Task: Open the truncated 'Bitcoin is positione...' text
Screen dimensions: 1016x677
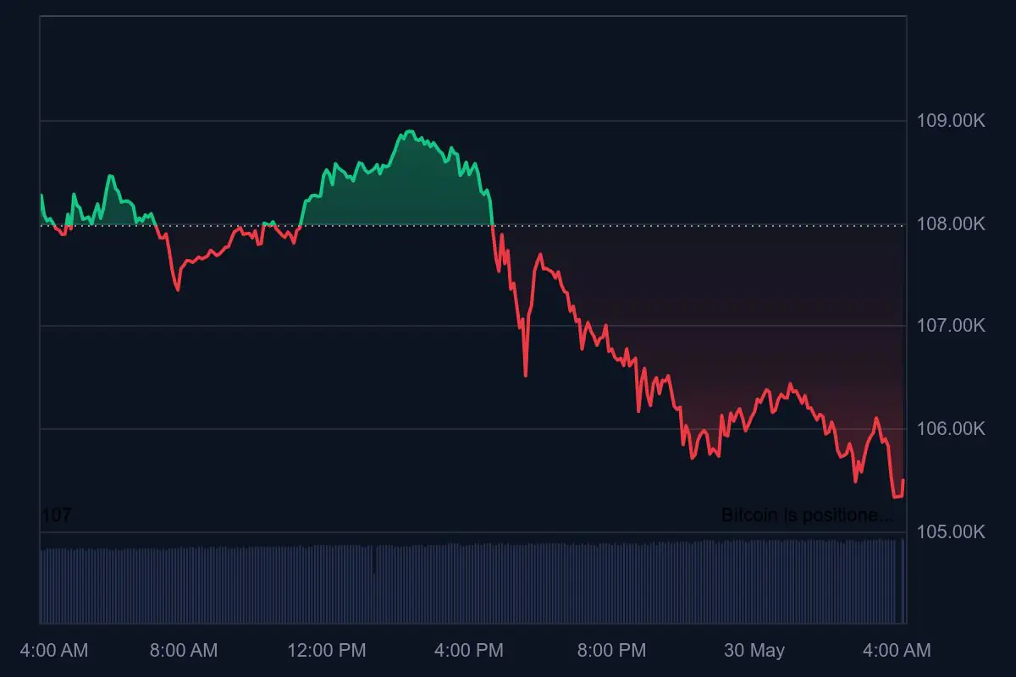Action: tap(807, 515)
